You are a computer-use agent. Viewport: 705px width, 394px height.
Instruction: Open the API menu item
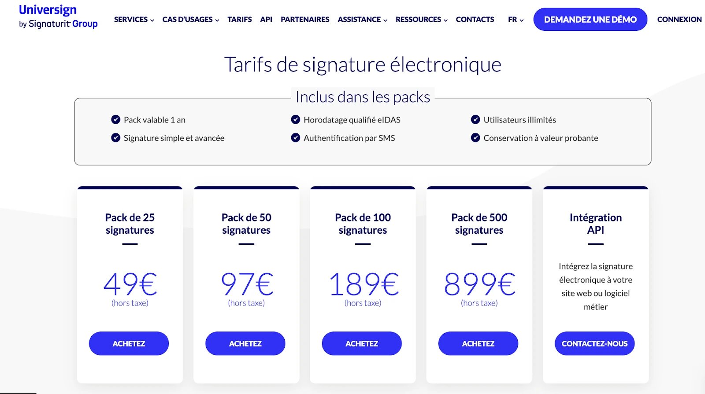click(x=266, y=19)
